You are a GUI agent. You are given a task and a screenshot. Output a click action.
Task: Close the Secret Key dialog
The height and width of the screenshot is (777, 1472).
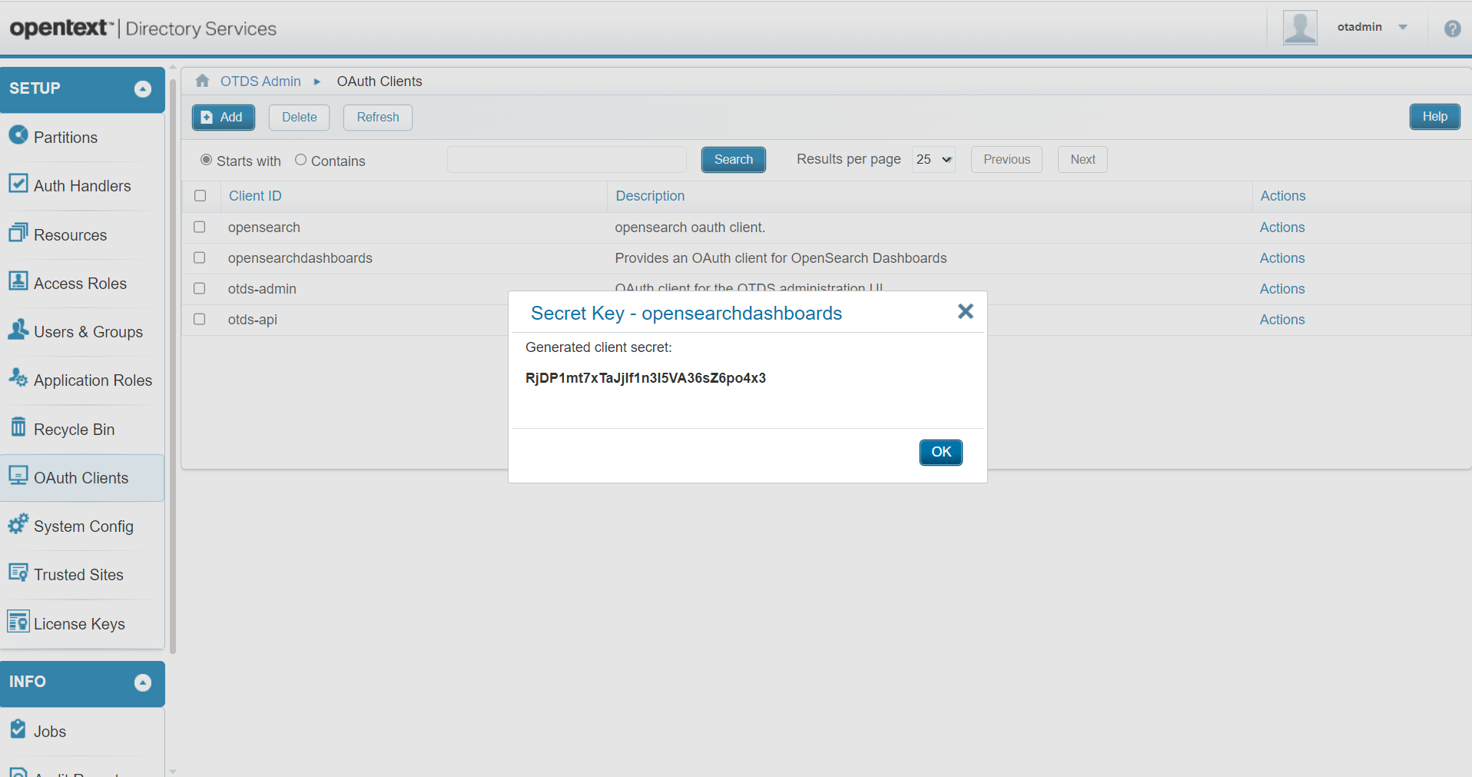[965, 311]
